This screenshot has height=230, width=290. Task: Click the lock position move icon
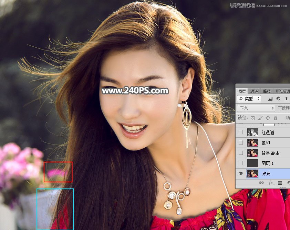point(268,118)
